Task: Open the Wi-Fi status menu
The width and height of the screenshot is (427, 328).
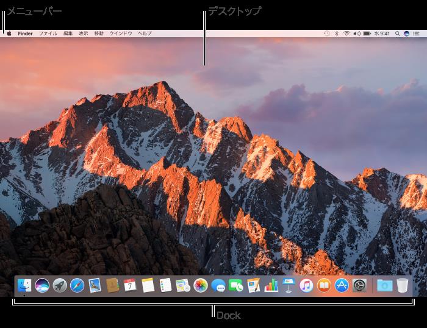Action: tap(346, 34)
